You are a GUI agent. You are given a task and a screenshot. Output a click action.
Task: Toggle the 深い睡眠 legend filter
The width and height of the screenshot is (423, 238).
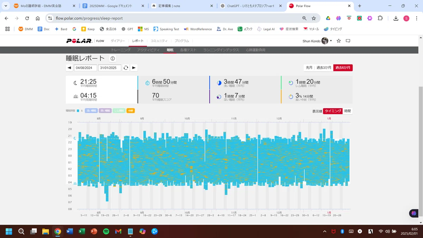click(105, 111)
